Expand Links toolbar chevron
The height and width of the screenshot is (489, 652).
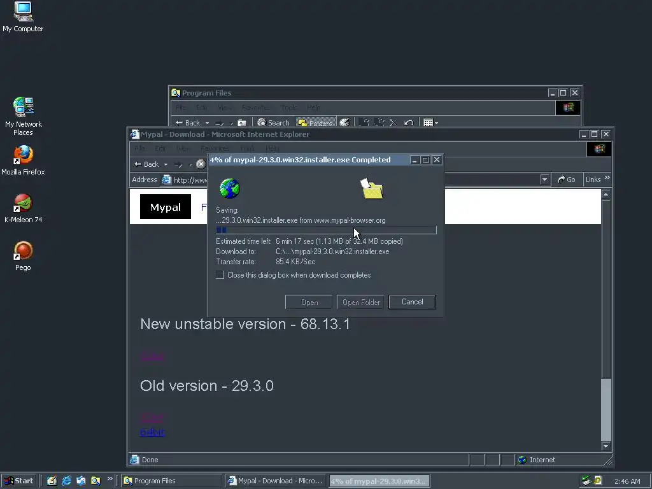607,178
